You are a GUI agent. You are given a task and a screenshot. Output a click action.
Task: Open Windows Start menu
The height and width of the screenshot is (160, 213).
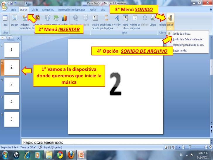[5, 155]
